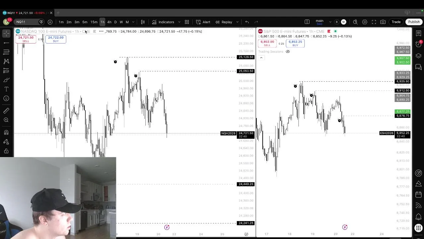Select the crosshair cursor tool
The width and height of the screenshot is (424, 239).
click(x=6, y=34)
